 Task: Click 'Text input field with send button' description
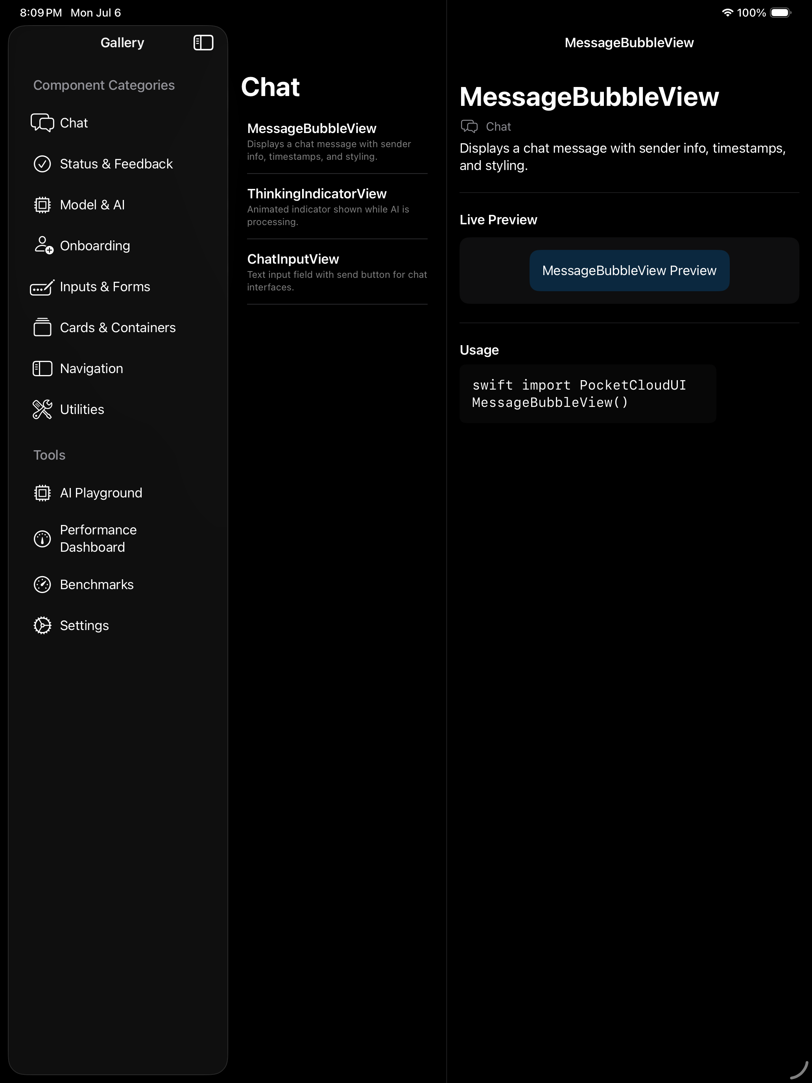[x=337, y=281]
